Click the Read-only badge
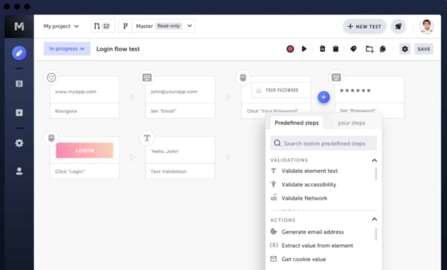 pos(169,26)
